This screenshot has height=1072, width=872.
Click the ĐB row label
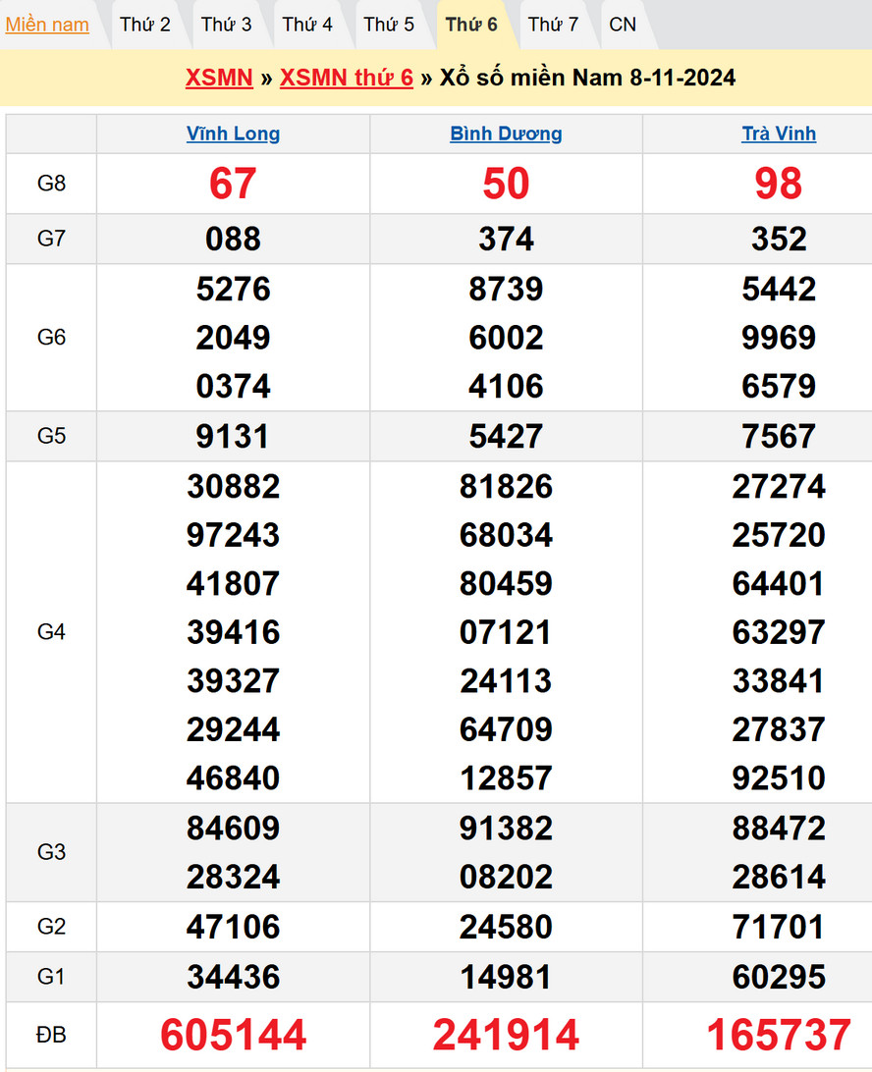coord(51,1035)
